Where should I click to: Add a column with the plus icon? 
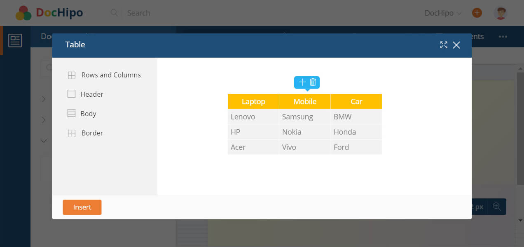(302, 82)
